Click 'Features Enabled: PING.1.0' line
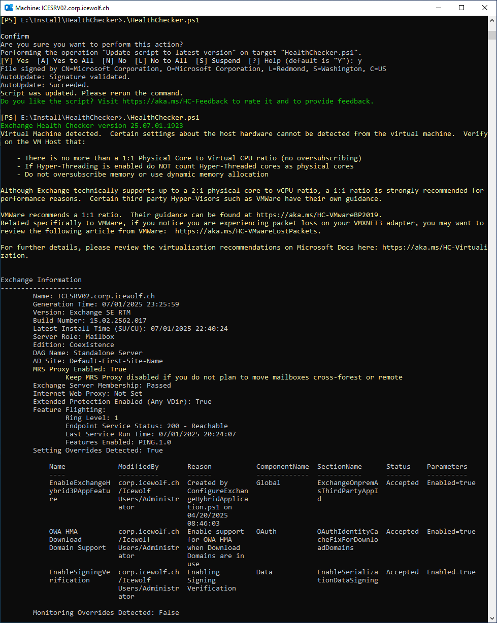This screenshot has width=497, height=623. (118, 442)
